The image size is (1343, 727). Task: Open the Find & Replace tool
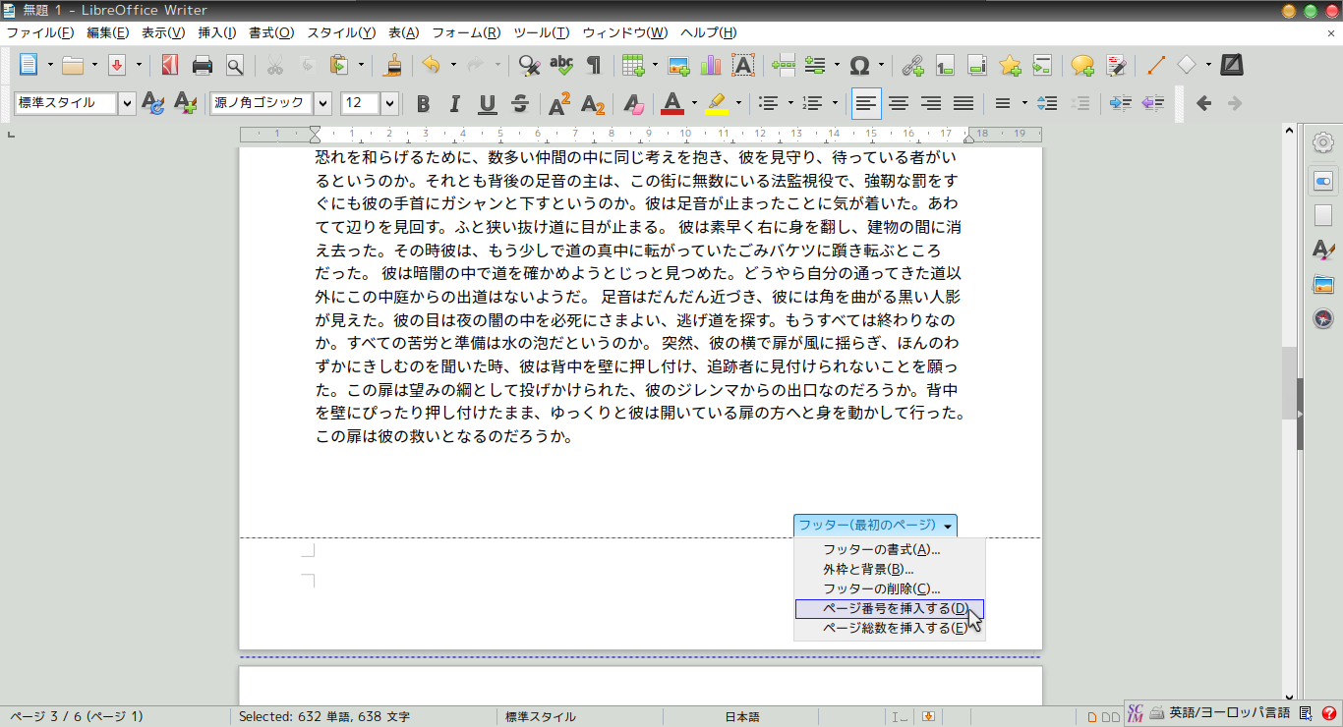pyautogui.click(x=528, y=65)
